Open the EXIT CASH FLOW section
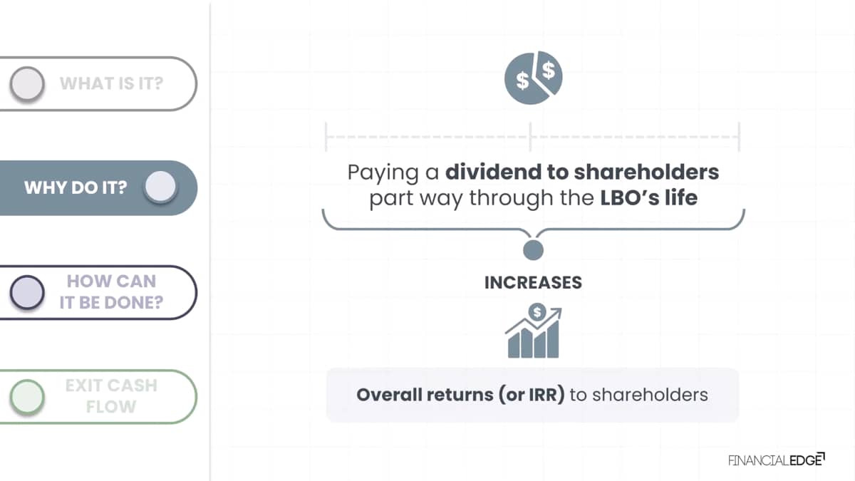Screen dimensions: 855x481 [111, 397]
